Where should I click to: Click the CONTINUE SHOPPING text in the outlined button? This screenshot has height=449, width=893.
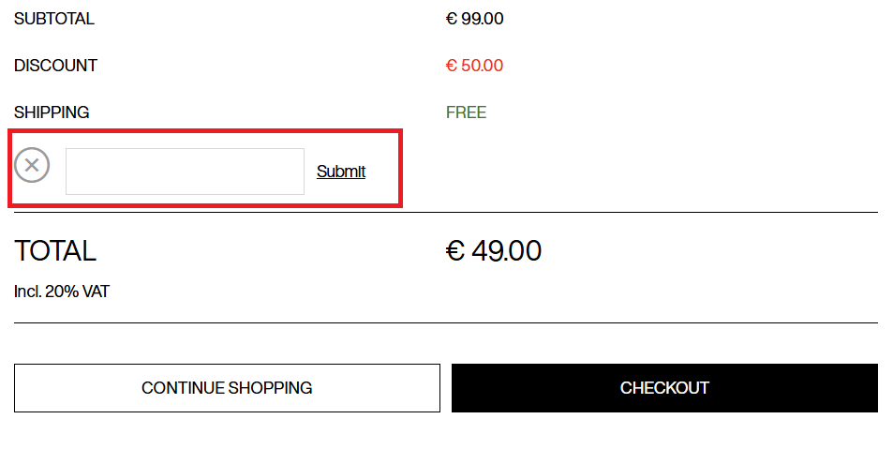pos(227,388)
